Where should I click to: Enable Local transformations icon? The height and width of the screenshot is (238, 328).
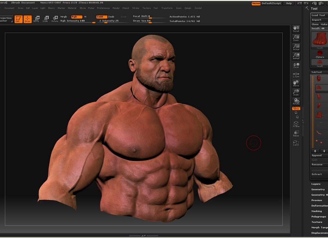point(296,65)
